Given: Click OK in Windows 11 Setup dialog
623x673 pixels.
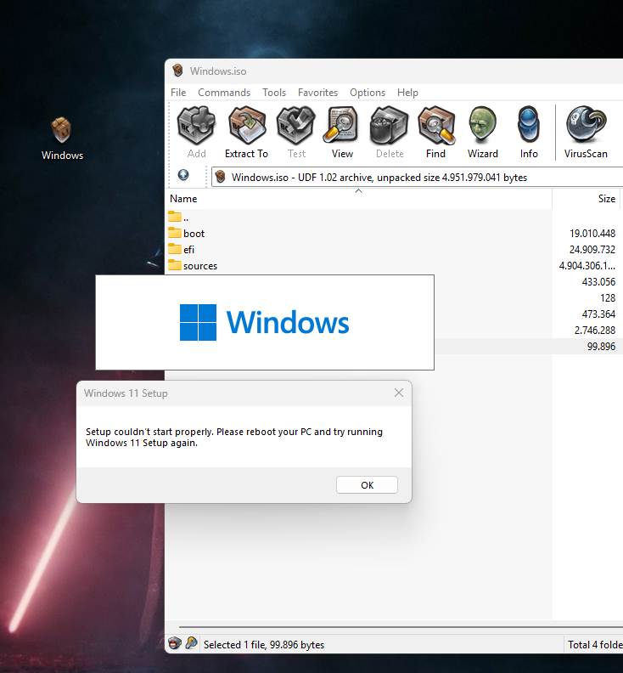Looking at the screenshot, I should (367, 485).
